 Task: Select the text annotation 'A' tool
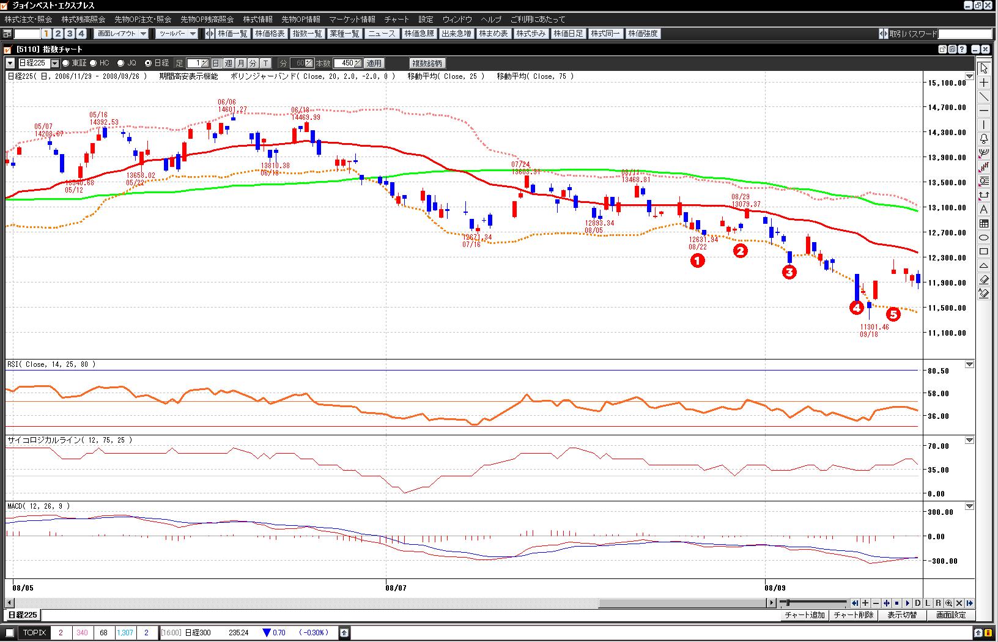[x=984, y=209]
